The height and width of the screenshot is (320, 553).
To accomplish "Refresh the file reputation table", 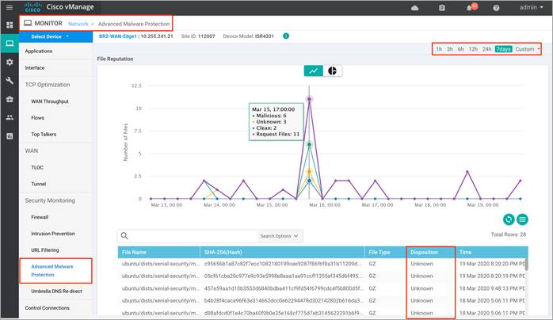I will pos(509,219).
